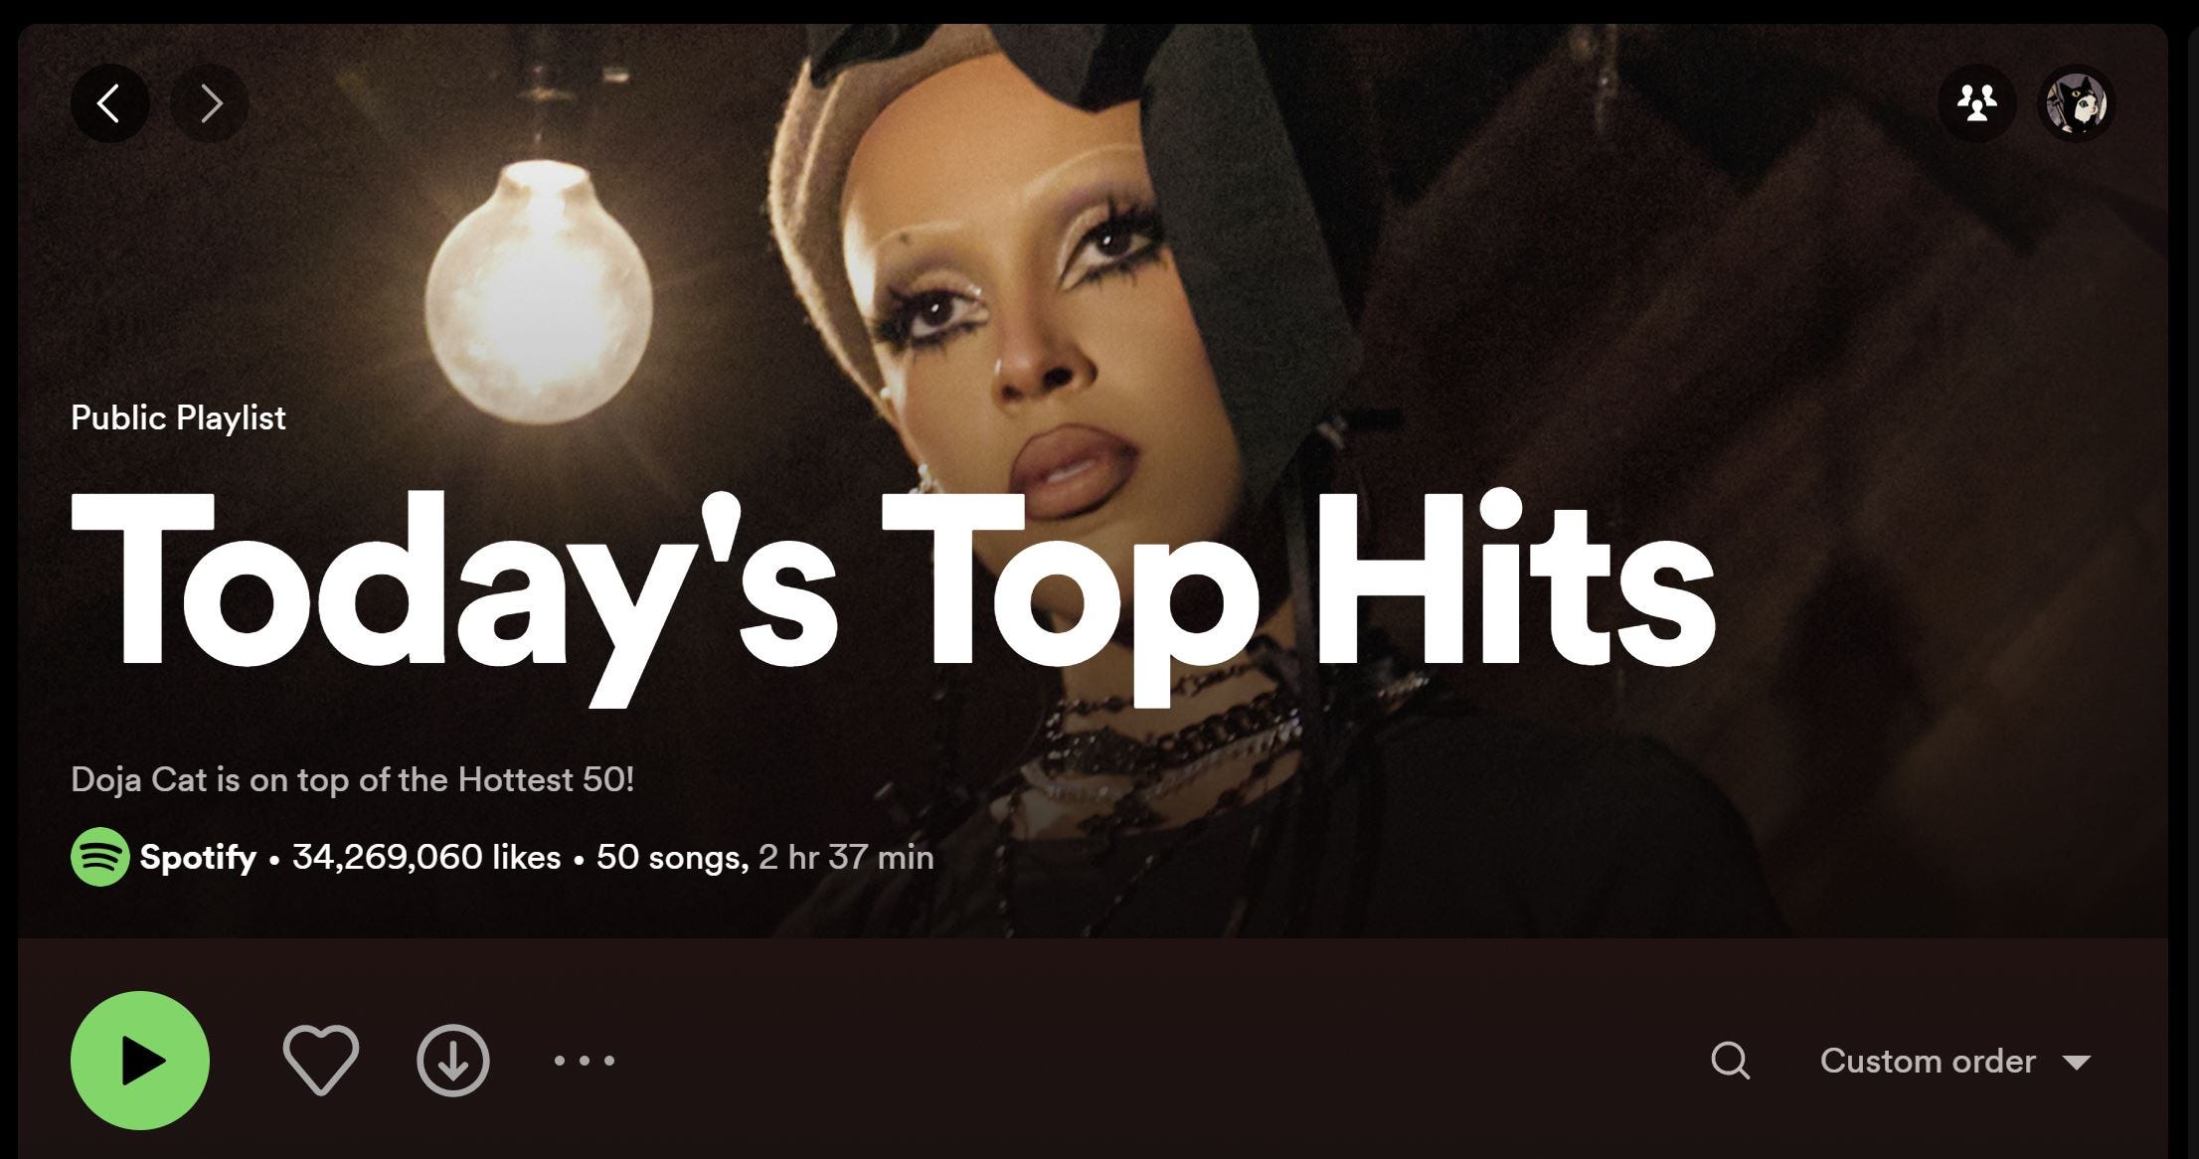Click the green Spotify logo icon
Viewport: 2199px width, 1159px height.
[100, 857]
